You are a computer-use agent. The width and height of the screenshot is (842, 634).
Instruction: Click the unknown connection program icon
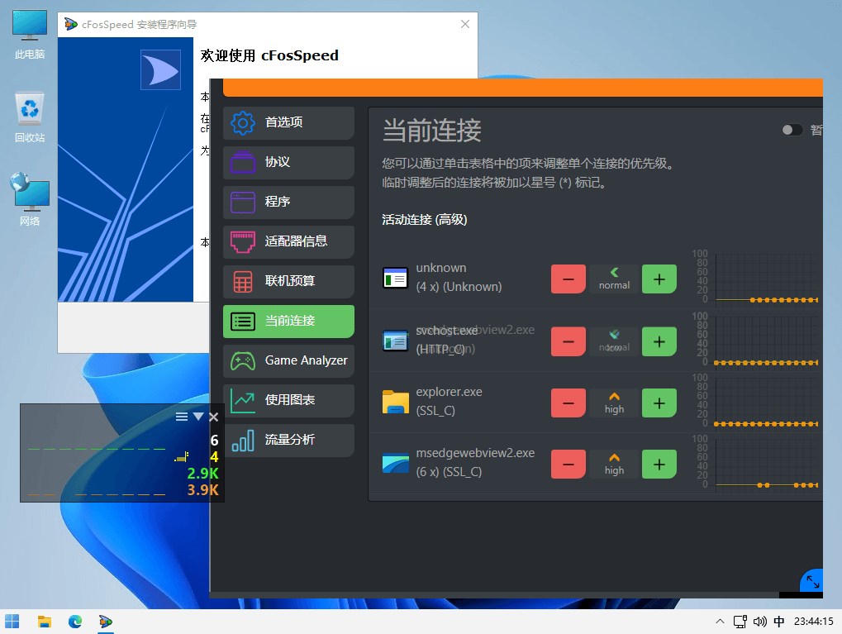[x=395, y=279]
